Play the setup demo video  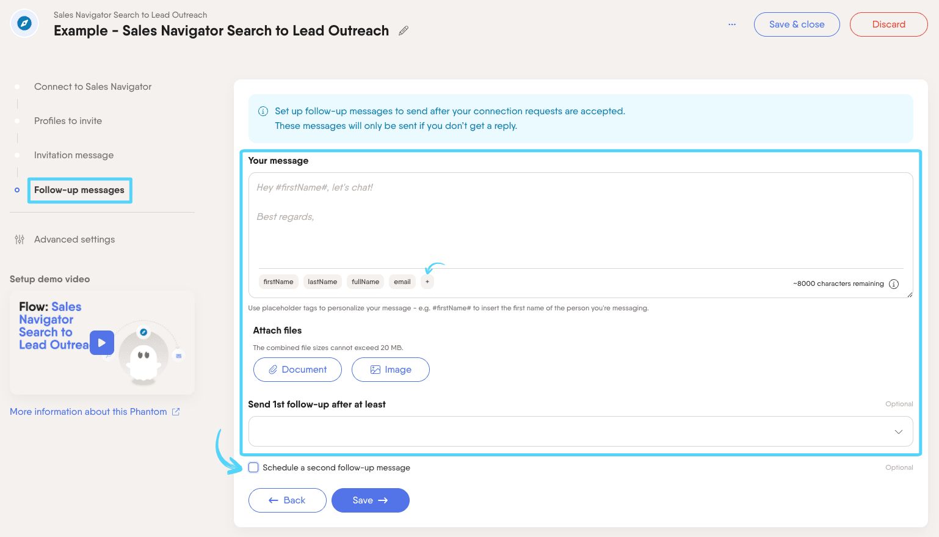coord(102,343)
